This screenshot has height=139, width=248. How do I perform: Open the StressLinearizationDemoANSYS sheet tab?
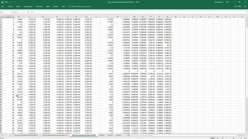coord(26,135)
